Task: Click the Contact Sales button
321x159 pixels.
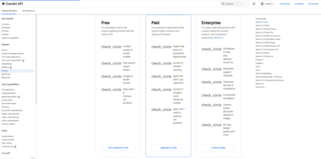Action: 218,148
